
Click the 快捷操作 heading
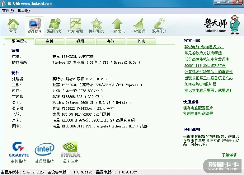coord(191,102)
